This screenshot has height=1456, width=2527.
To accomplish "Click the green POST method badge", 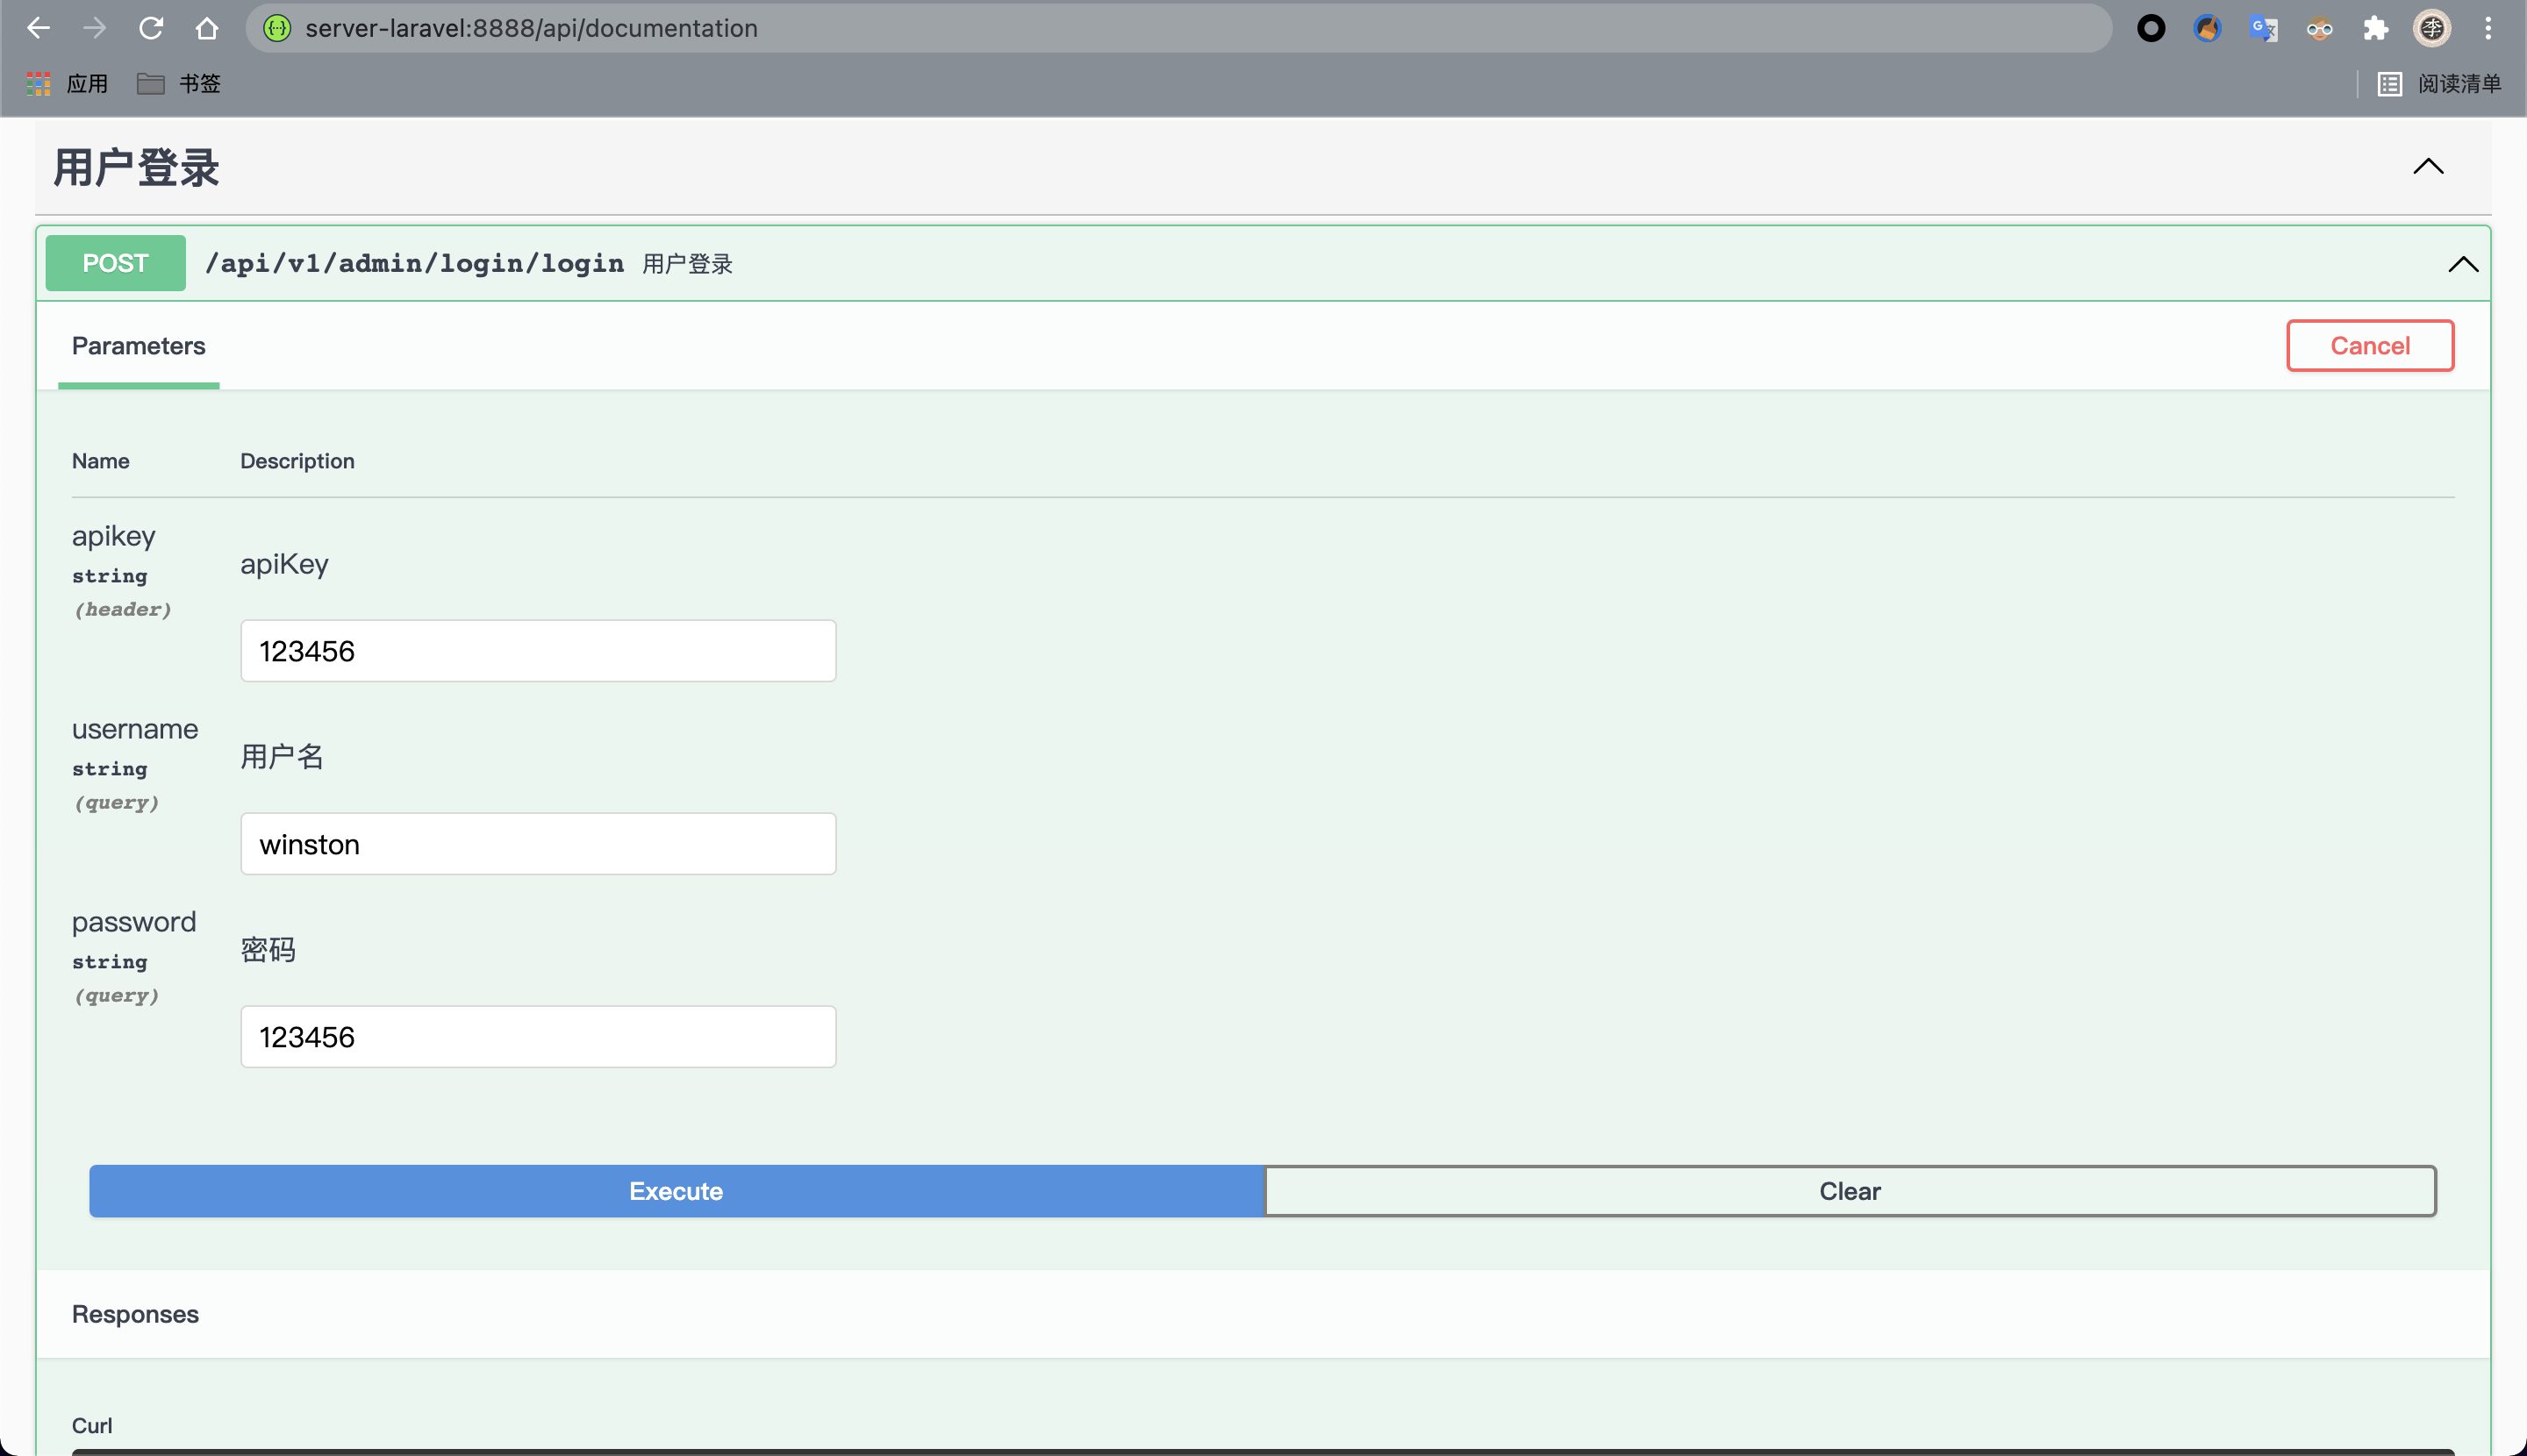I will (x=115, y=263).
